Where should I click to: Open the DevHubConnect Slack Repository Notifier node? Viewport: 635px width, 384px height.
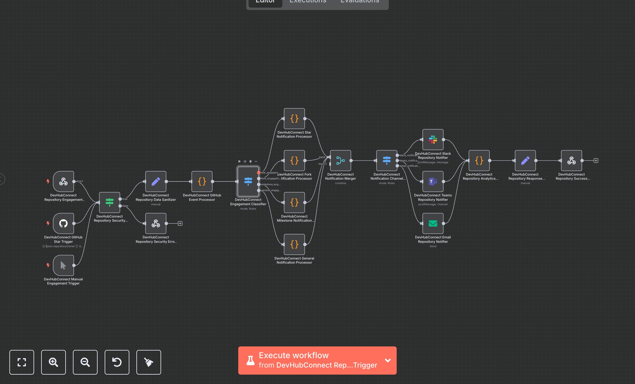433,139
